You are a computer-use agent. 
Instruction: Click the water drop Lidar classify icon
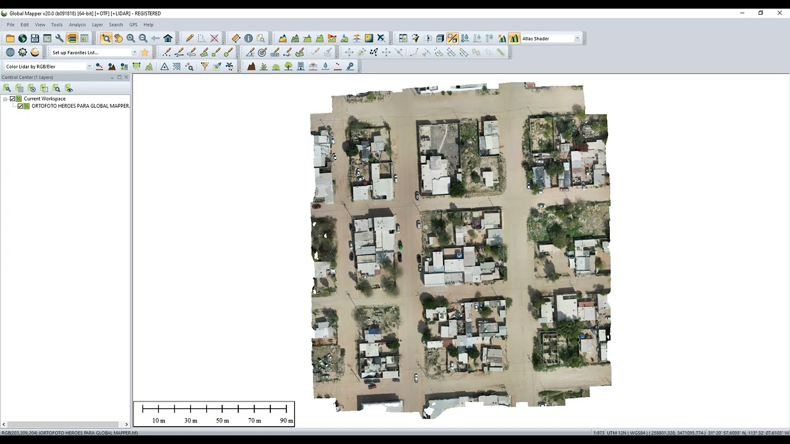coord(325,66)
